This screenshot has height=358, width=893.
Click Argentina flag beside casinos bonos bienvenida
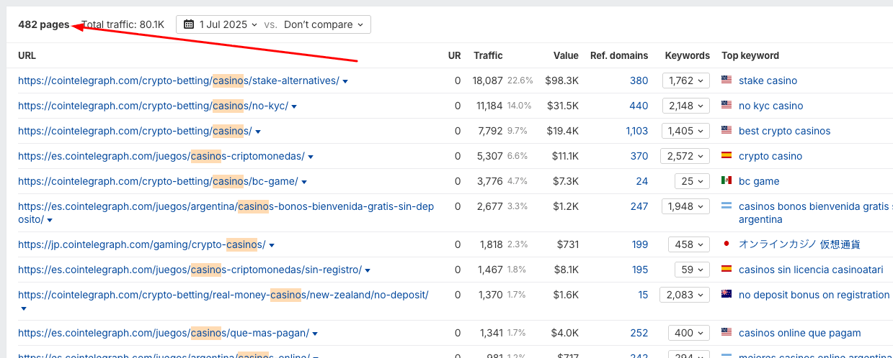tap(727, 207)
